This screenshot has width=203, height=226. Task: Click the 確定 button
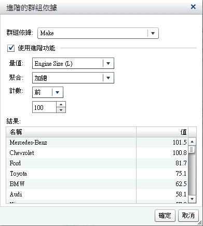point(165,216)
